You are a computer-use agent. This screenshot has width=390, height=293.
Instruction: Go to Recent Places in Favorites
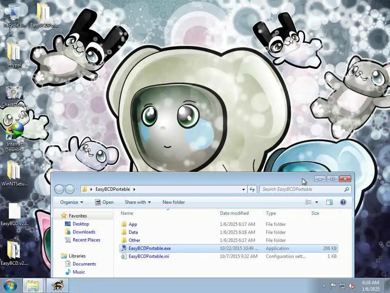[86, 240]
